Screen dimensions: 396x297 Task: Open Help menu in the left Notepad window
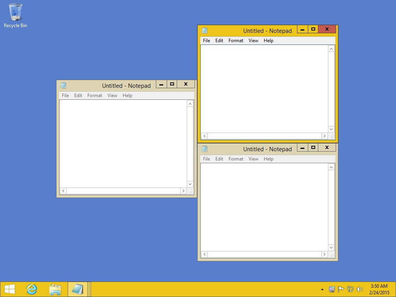pyautogui.click(x=127, y=96)
